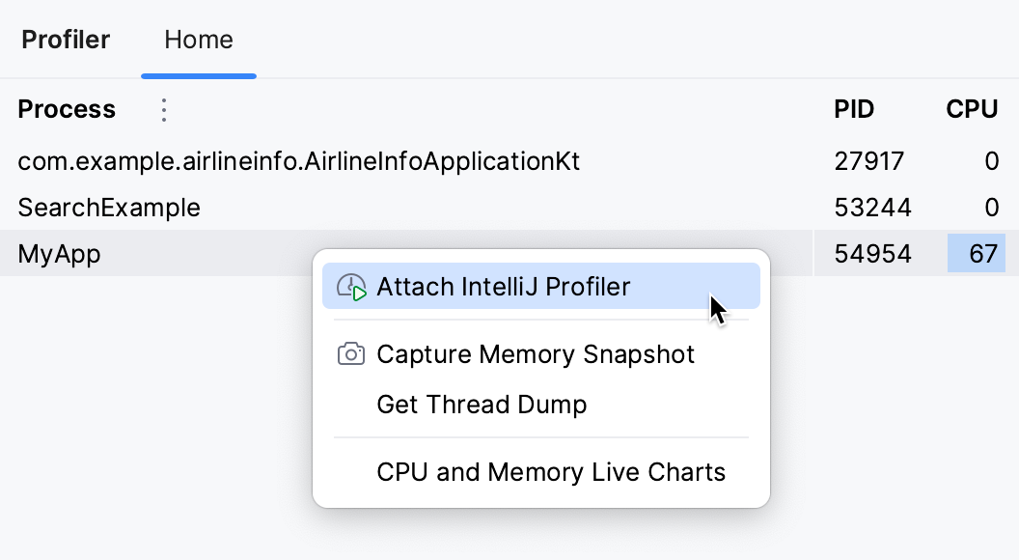
Task: Select the AirlineInfoApplicationKt process row
Action: coord(298,161)
